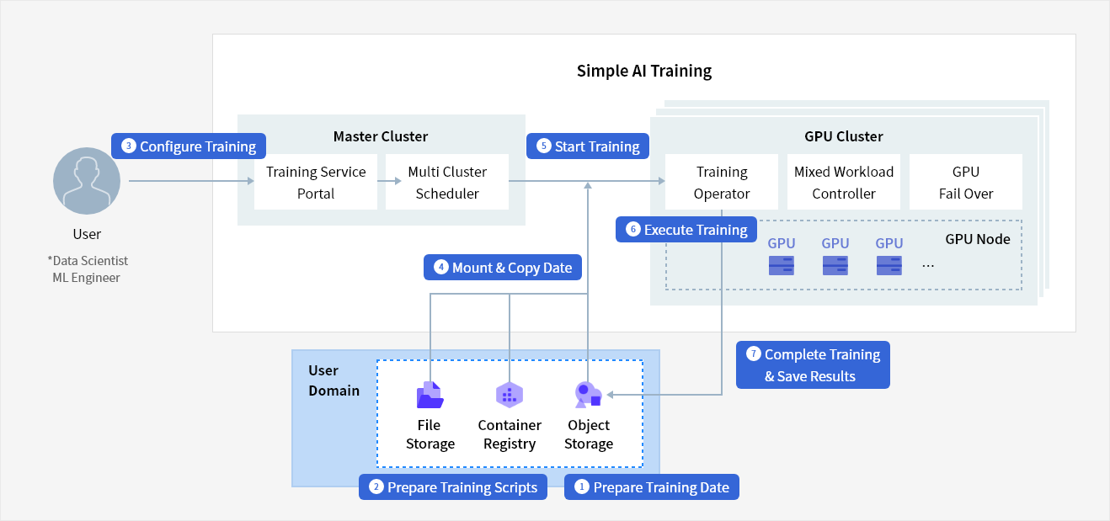
Task: Click the GPU server icon nearest the ellipsis
Action: click(889, 266)
